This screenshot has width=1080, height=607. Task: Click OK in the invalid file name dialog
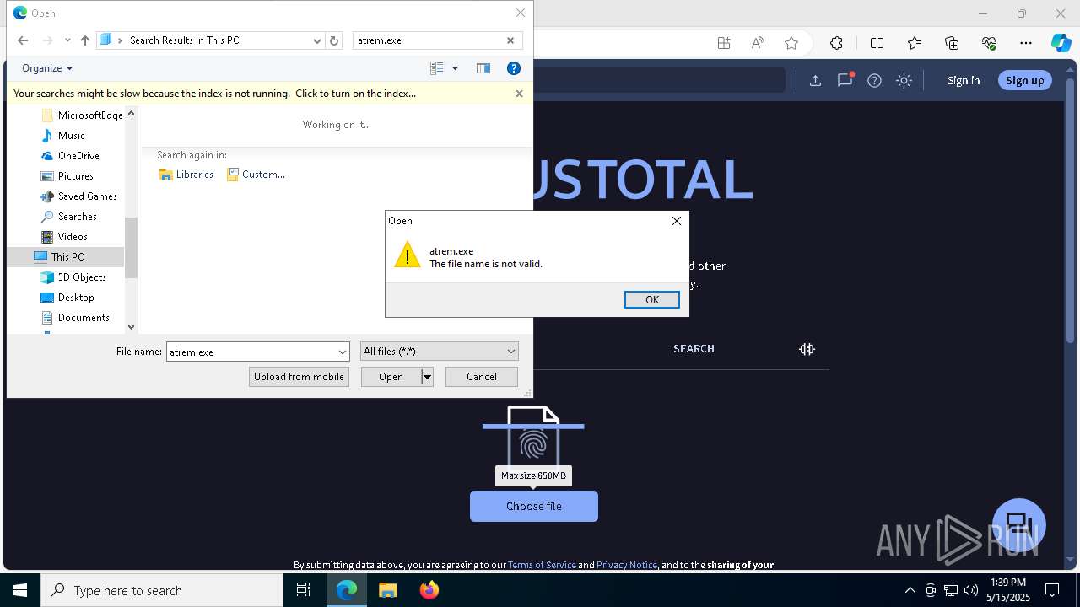651,300
